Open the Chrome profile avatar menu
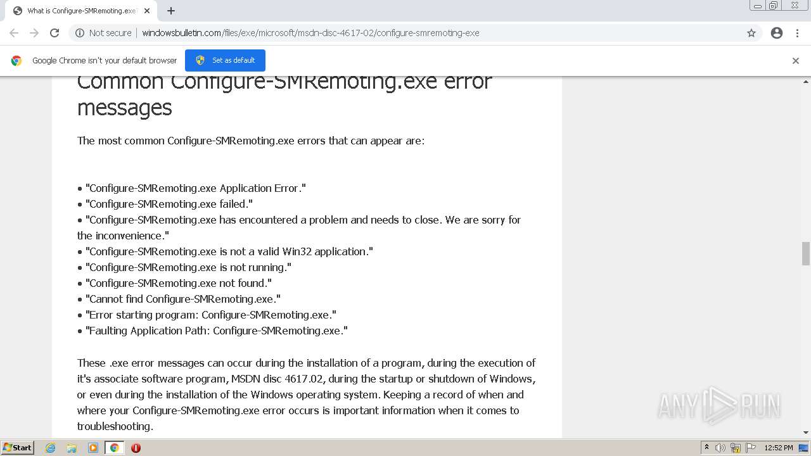Viewport: 811px width, 456px height. click(x=777, y=33)
